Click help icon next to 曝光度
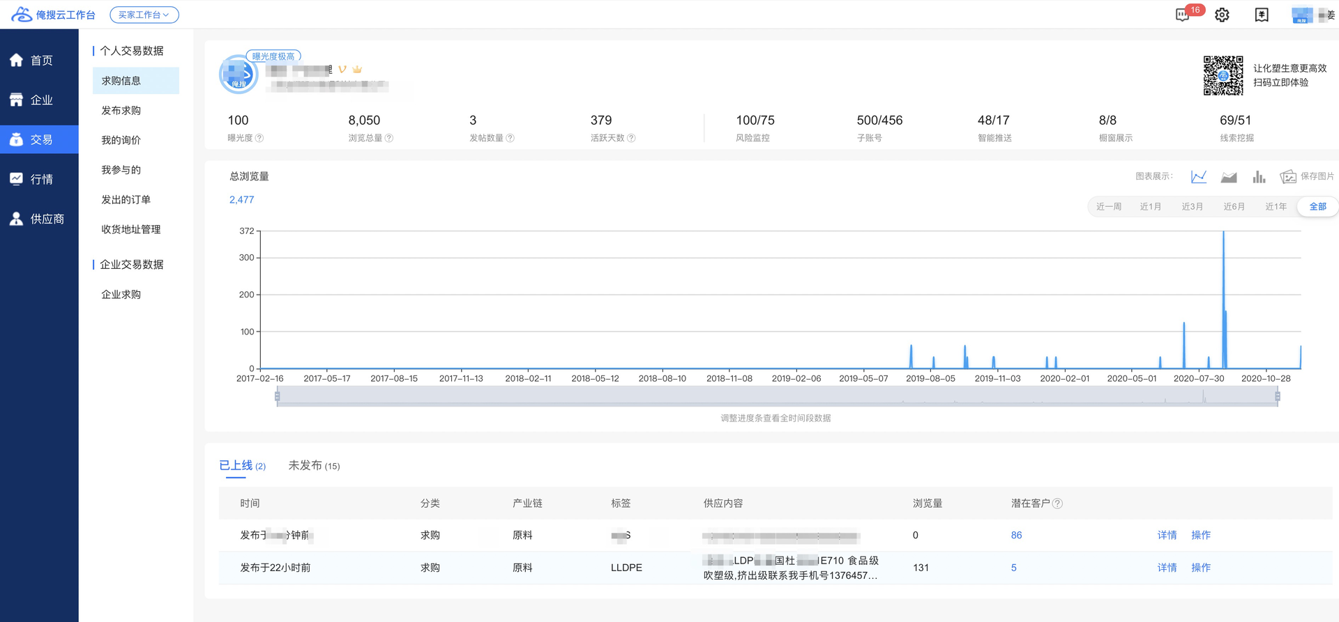Image resolution: width=1339 pixels, height=622 pixels. tap(259, 138)
